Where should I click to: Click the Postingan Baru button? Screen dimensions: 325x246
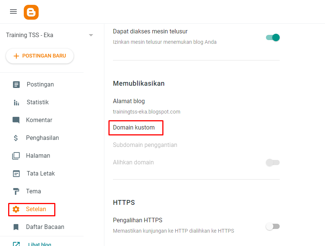40,56
